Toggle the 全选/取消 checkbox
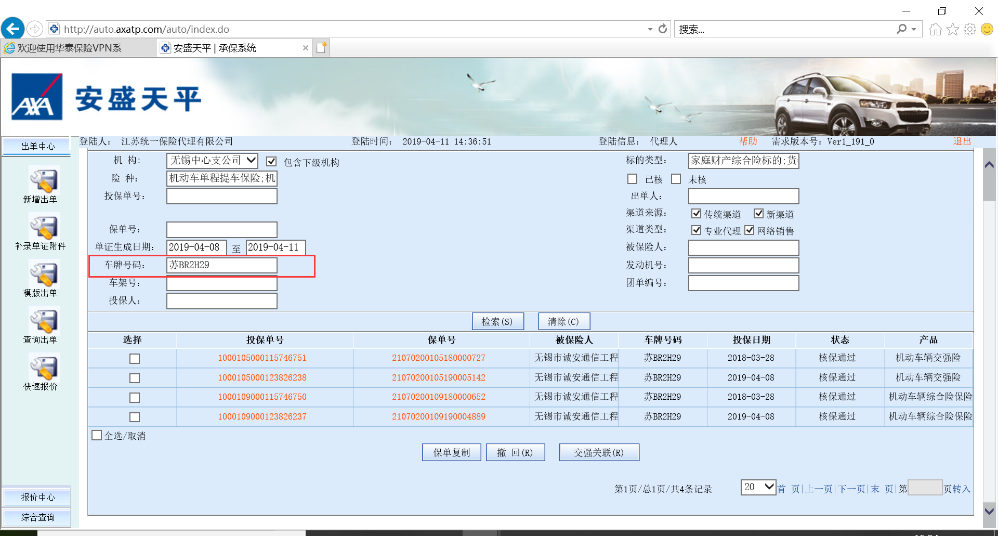The width and height of the screenshot is (998, 536). click(x=97, y=435)
